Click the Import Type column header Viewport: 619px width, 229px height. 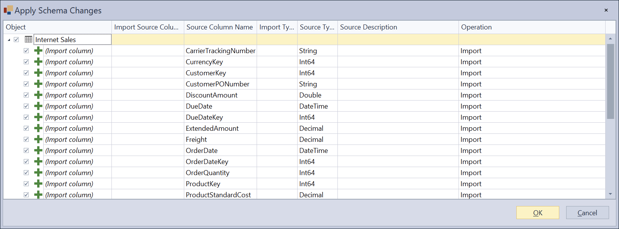point(277,27)
